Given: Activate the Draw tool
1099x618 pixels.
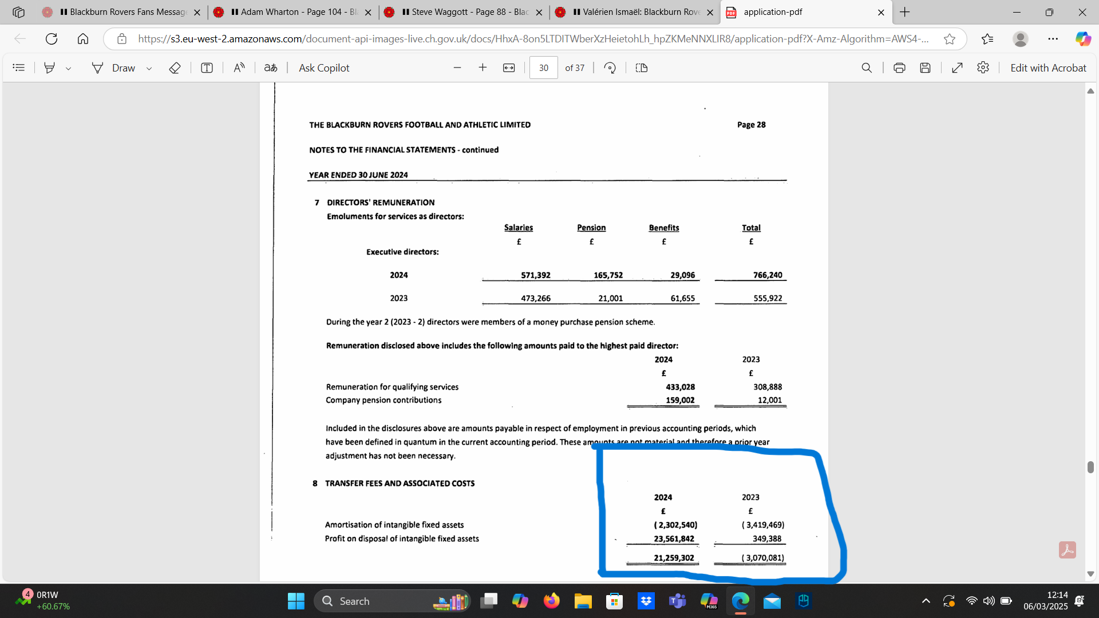Looking at the screenshot, I should click(114, 68).
